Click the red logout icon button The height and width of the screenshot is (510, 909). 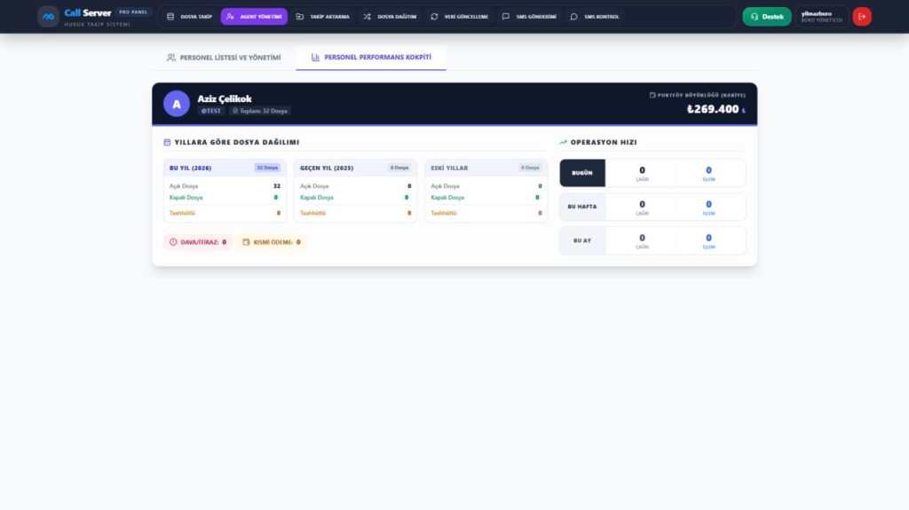(861, 17)
